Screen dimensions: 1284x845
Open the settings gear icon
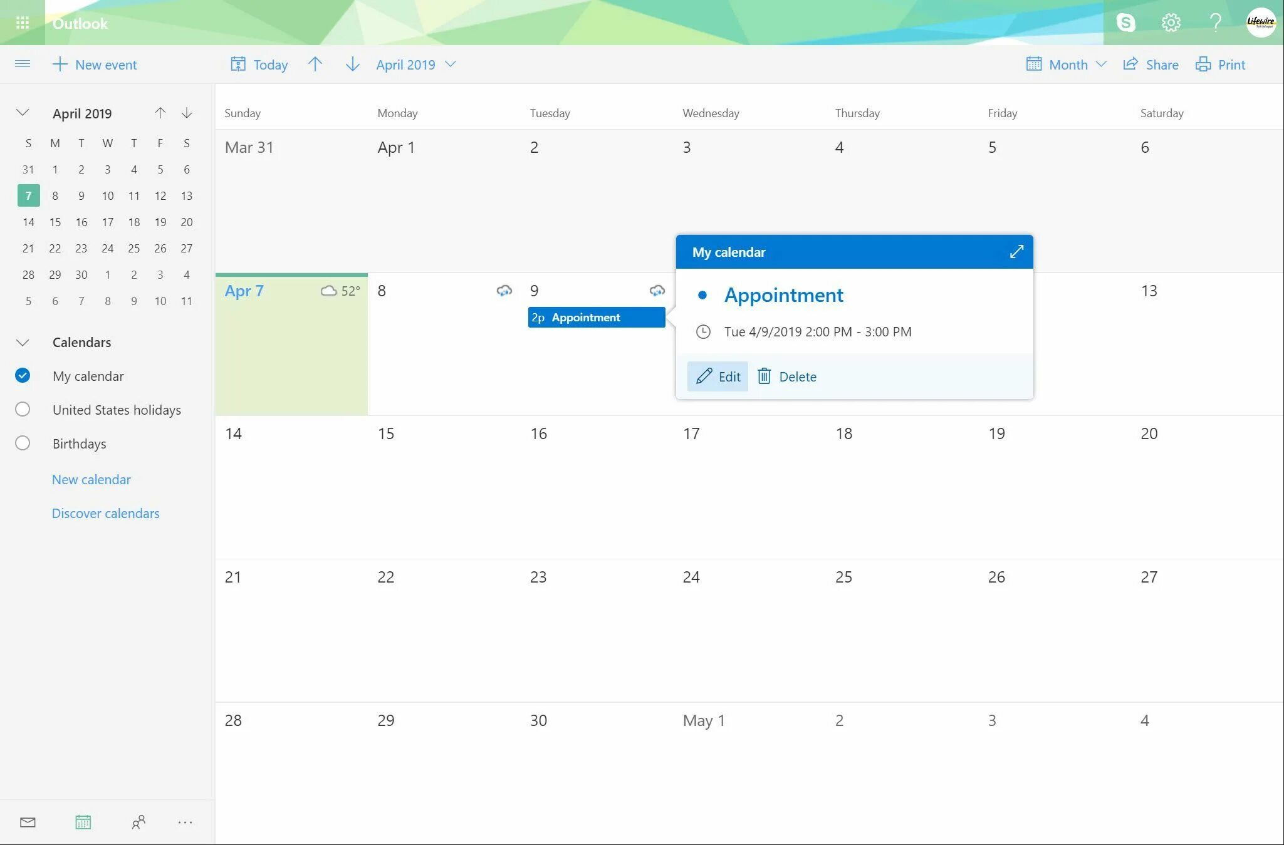[1171, 23]
